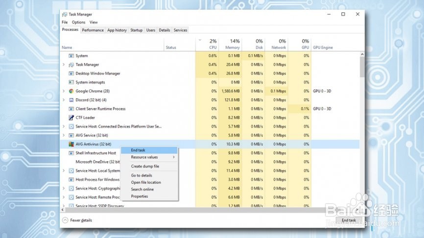Expand Service Host: Local System group

(x=64, y=171)
